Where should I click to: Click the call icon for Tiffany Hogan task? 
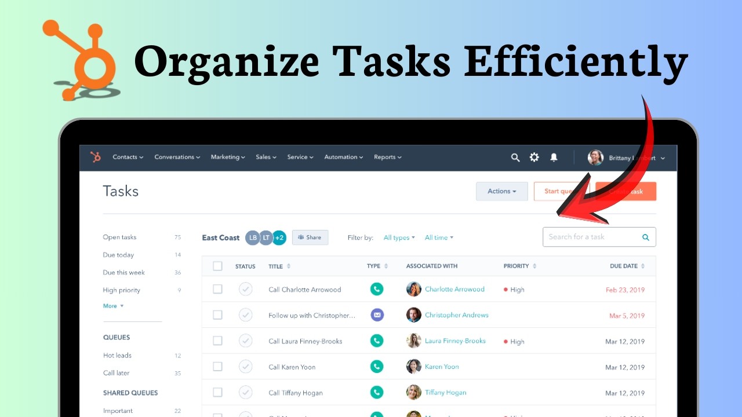[377, 392]
